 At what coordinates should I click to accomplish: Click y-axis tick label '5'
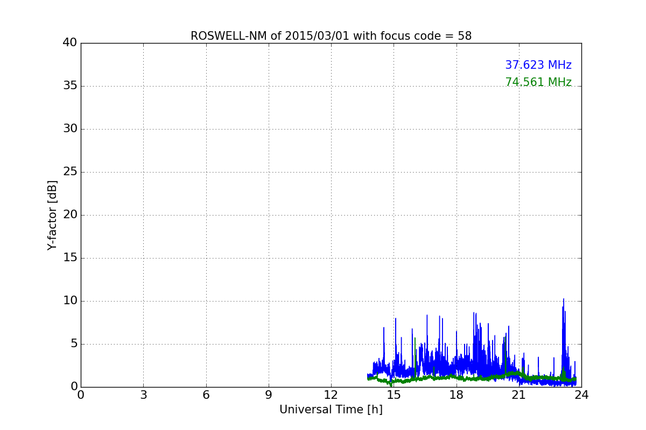coord(74,344)
